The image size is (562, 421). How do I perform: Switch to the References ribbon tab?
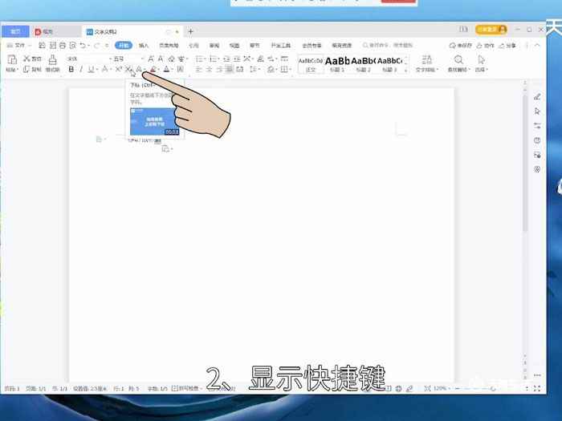[193, 45]
